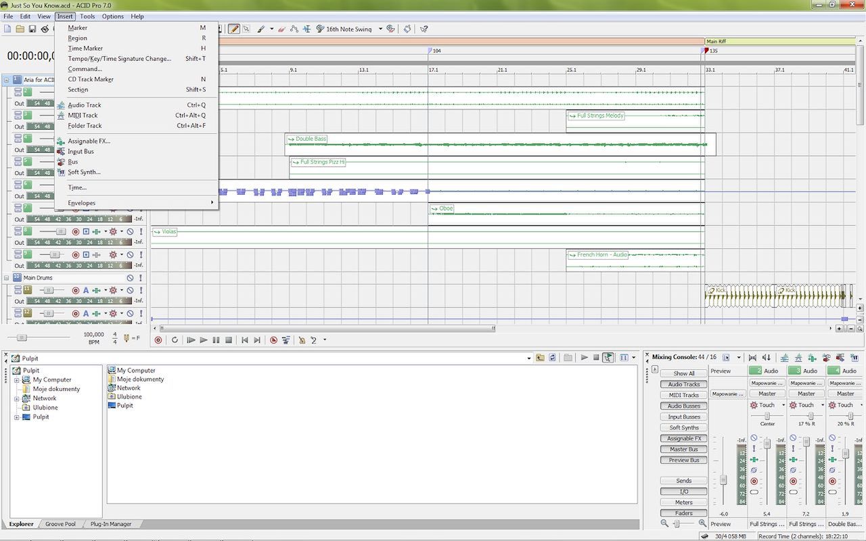Click the Play button to start playback
The height and width of the screenshot is (541, 866).
tap(204, 340)
